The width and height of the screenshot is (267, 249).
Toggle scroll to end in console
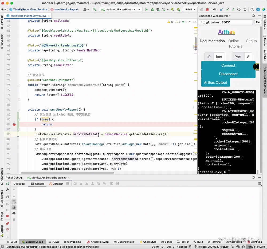[14, 208]
